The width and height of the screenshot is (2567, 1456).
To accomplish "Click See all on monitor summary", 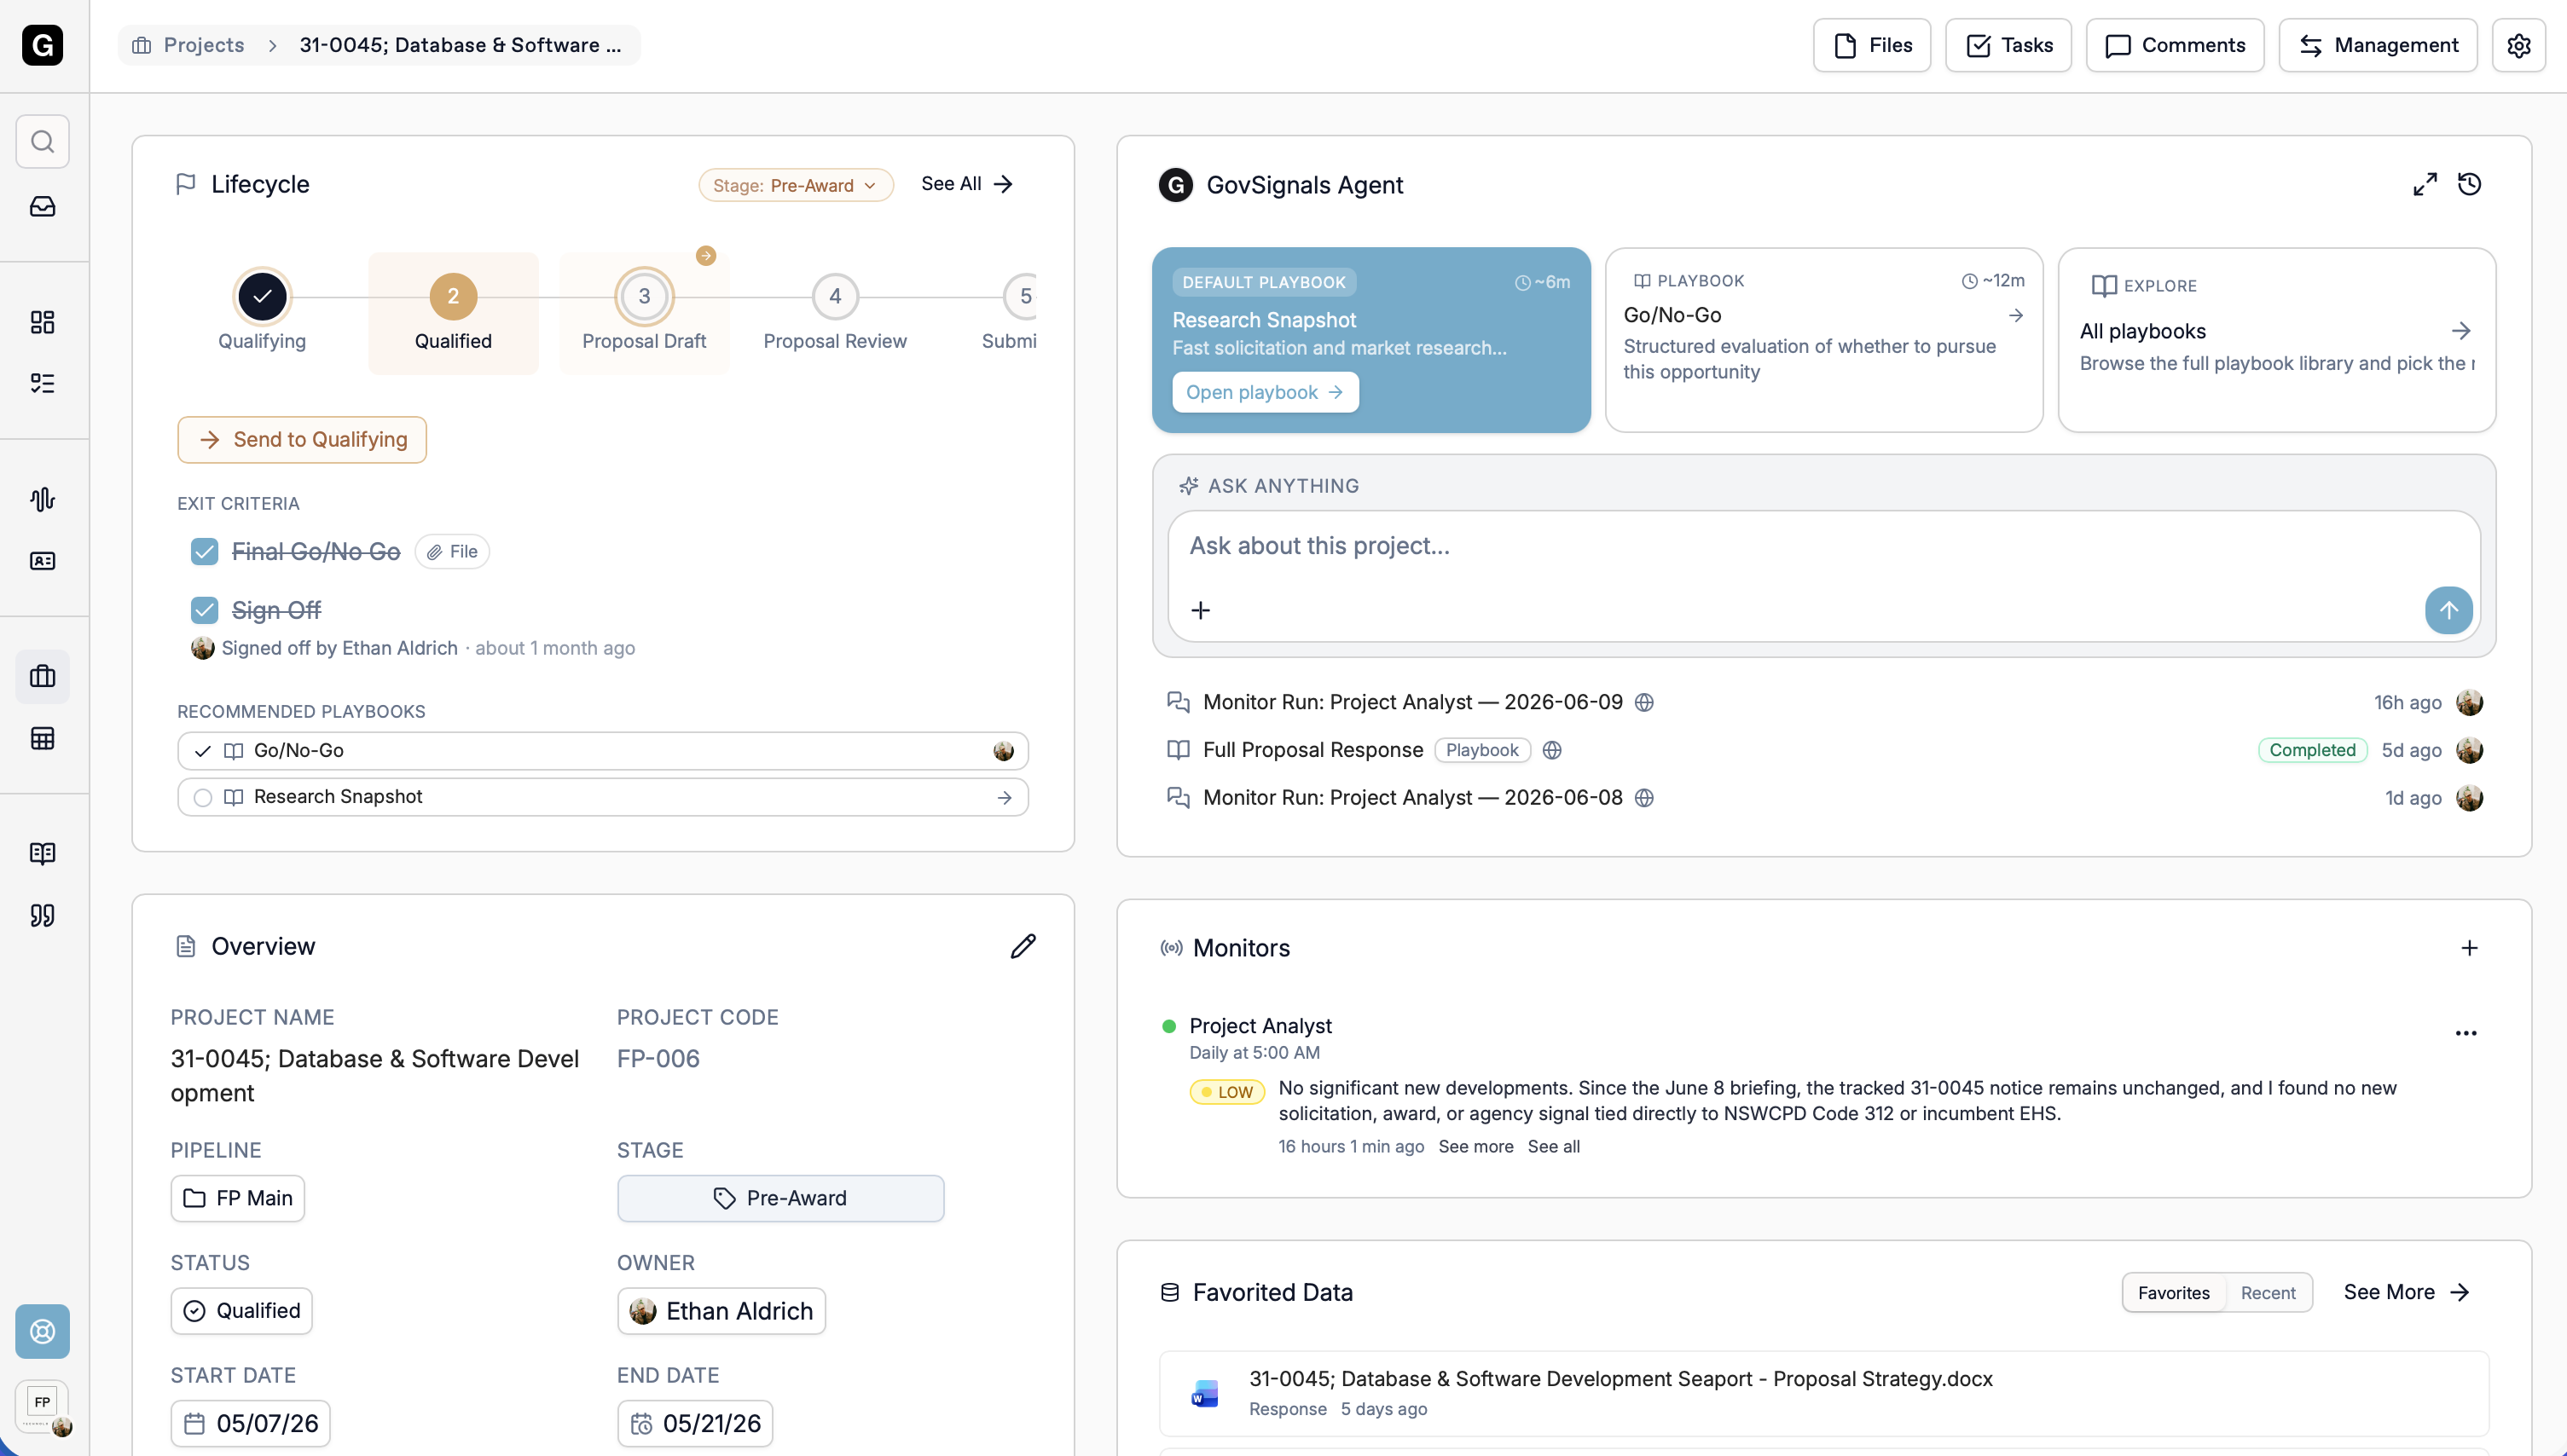I will coord(1554,1147).
